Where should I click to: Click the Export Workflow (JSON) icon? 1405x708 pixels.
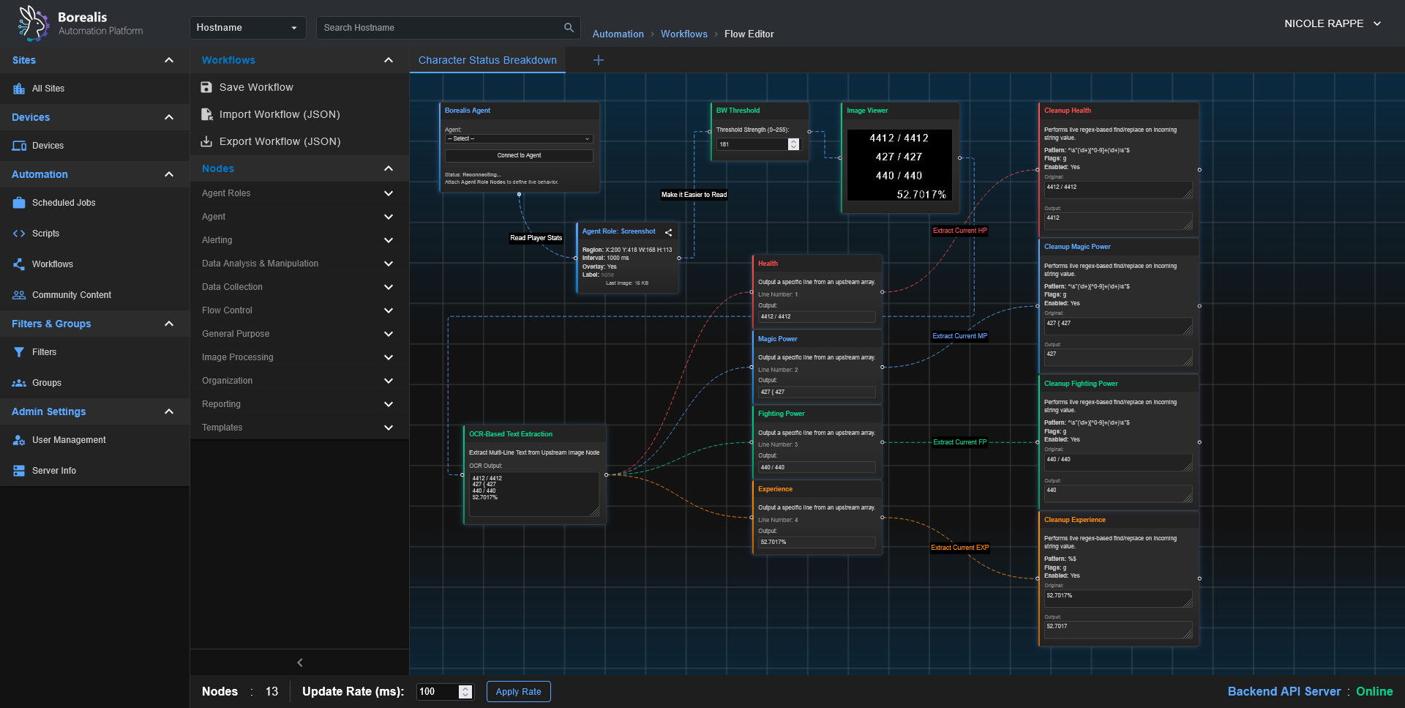point(206,141)
